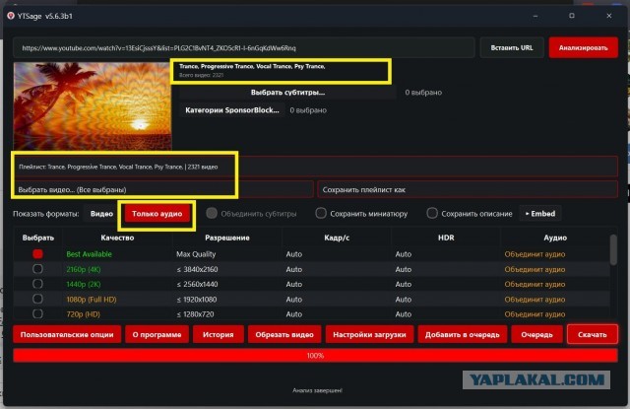Select the 1440p (2K) quality checkbox
Image resolution: width=630 pixels, height=409 pixels.
37,284
